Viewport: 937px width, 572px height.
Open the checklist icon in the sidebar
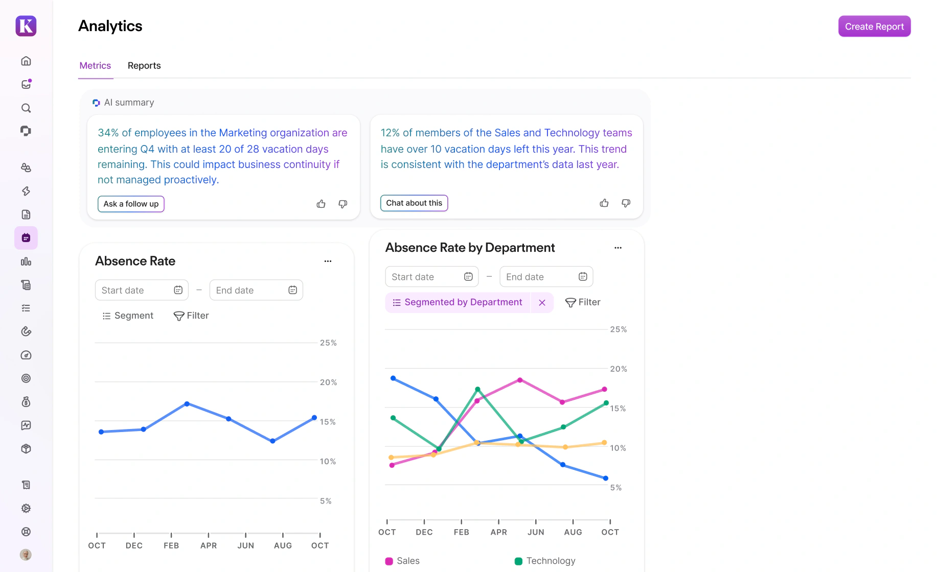26,308
